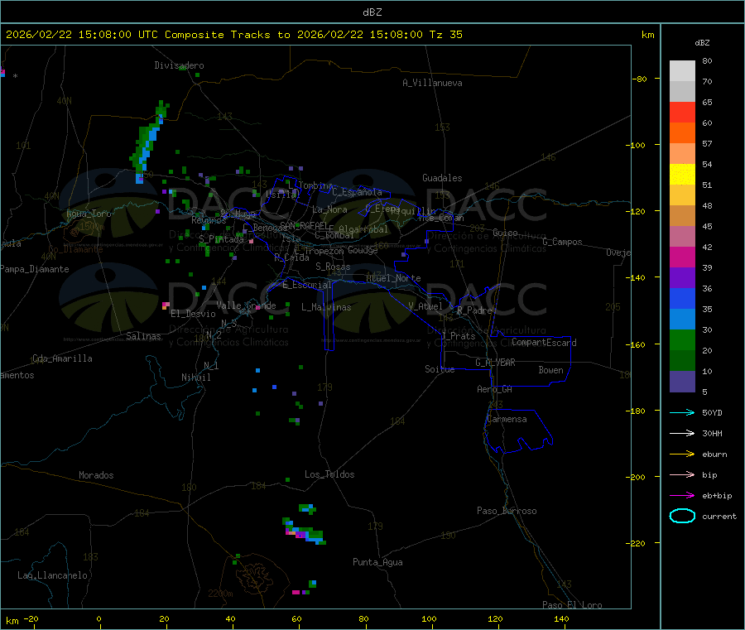The image size is (745, 630).
Task: Click the 'Composite Tracks to' header text
Action: tap(228, 35)
